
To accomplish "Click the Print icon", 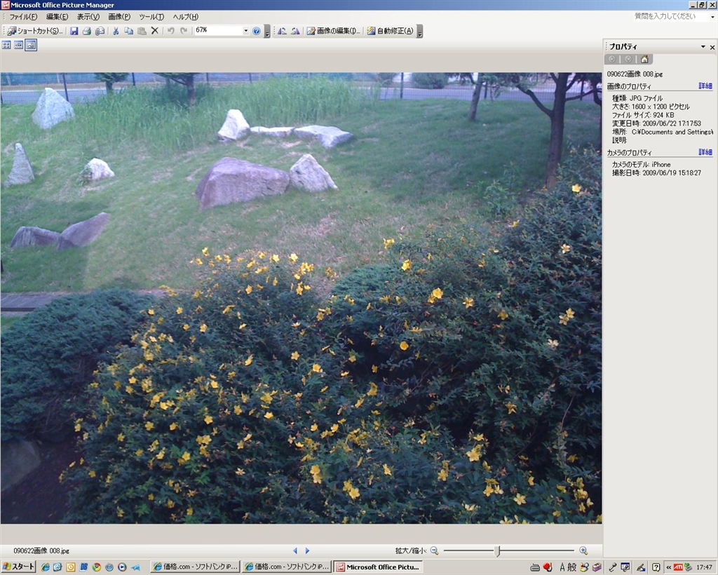I will pyautogui.click(x=86, y=31).
